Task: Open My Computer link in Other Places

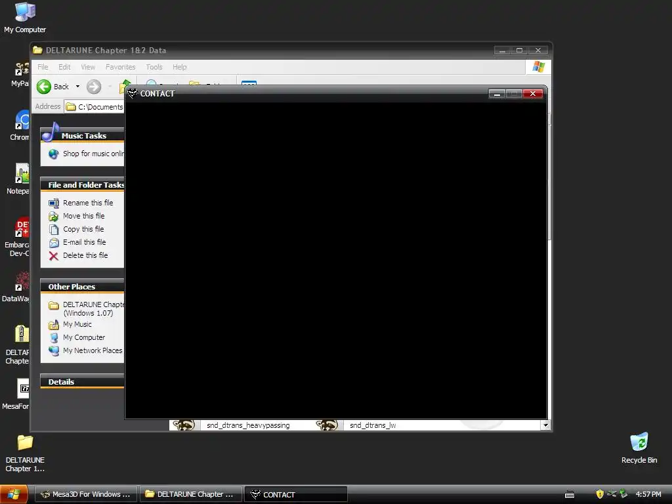Action: pyautogui.click(x=84, y=338)
